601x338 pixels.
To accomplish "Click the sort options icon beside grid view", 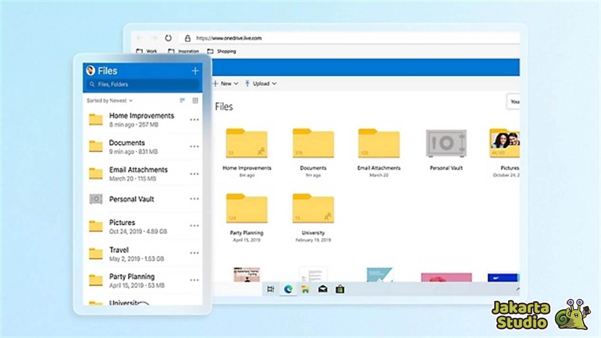I will tap(183, 100).
